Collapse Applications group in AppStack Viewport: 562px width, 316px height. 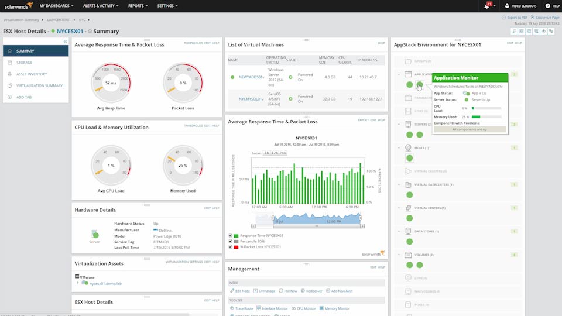[399, 74]
